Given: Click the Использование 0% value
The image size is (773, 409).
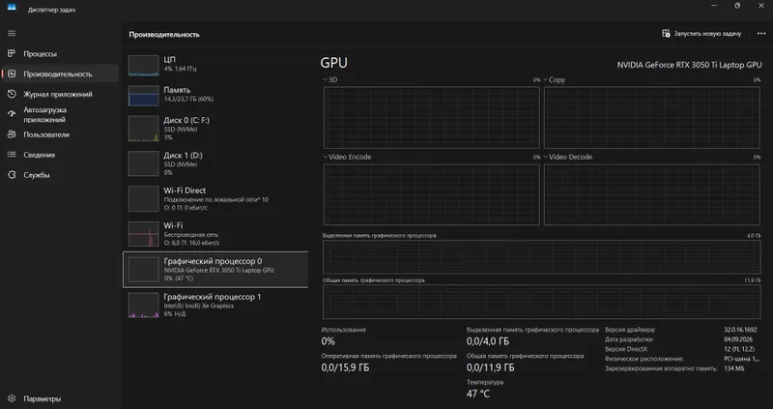Looking at the screenshot, I should pos(329,341).
